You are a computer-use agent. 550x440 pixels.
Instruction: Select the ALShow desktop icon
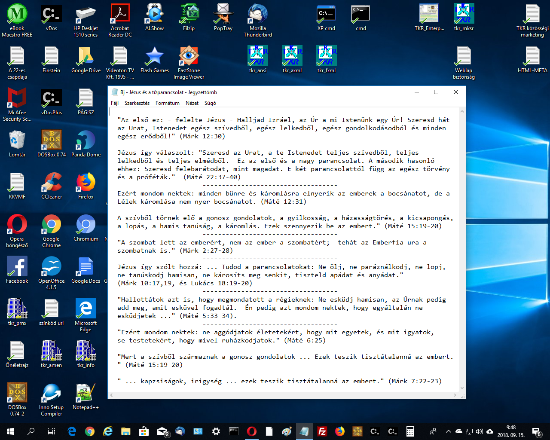(154, 18)
